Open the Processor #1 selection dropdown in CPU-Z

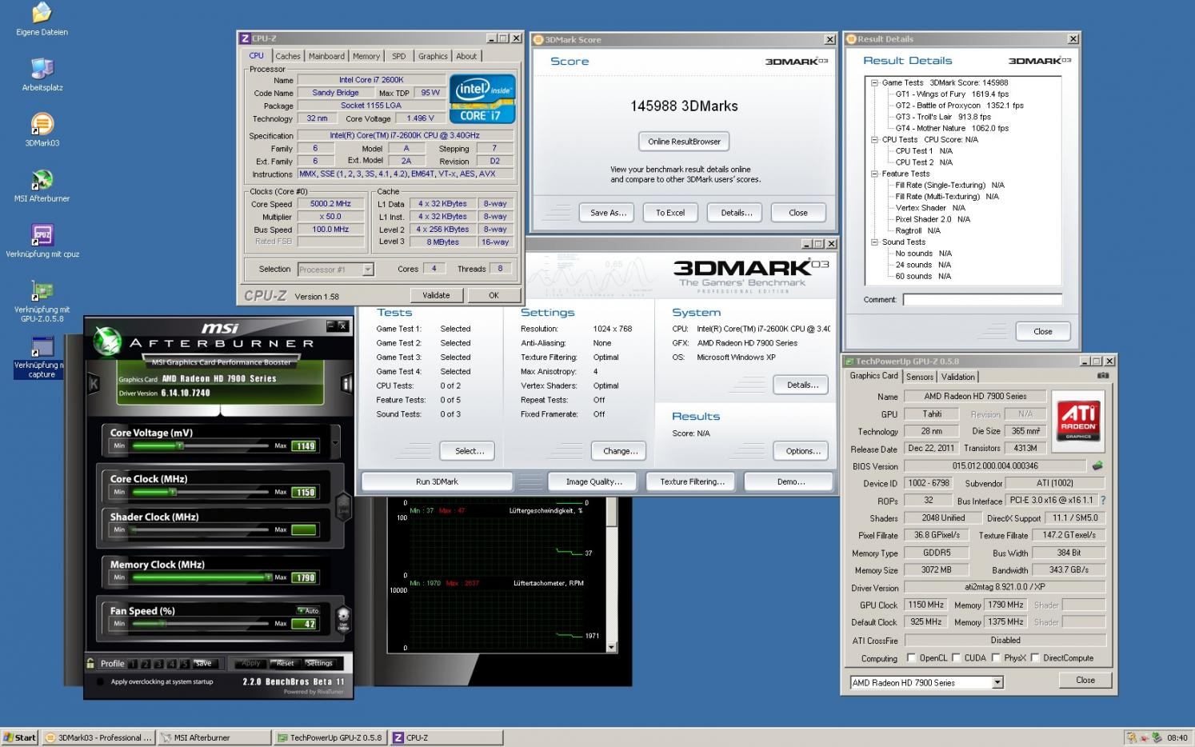pos(368,270)
